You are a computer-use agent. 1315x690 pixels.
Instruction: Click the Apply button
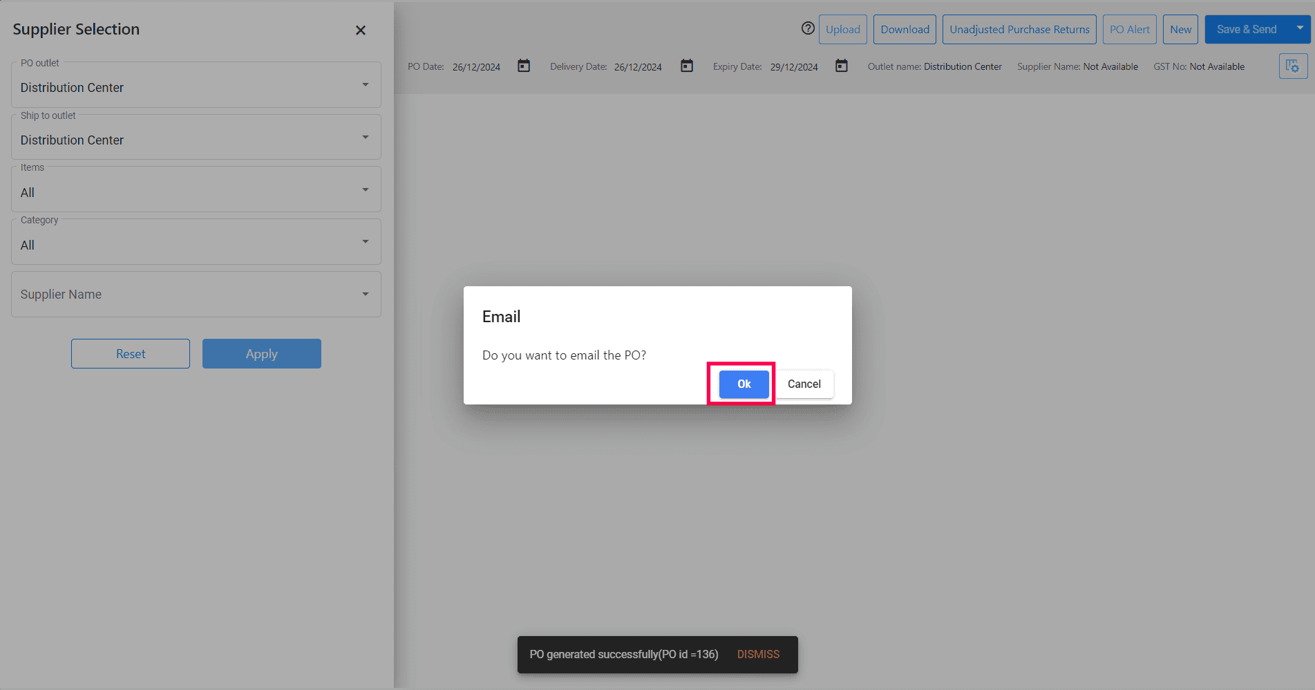(x=262, y=354)
